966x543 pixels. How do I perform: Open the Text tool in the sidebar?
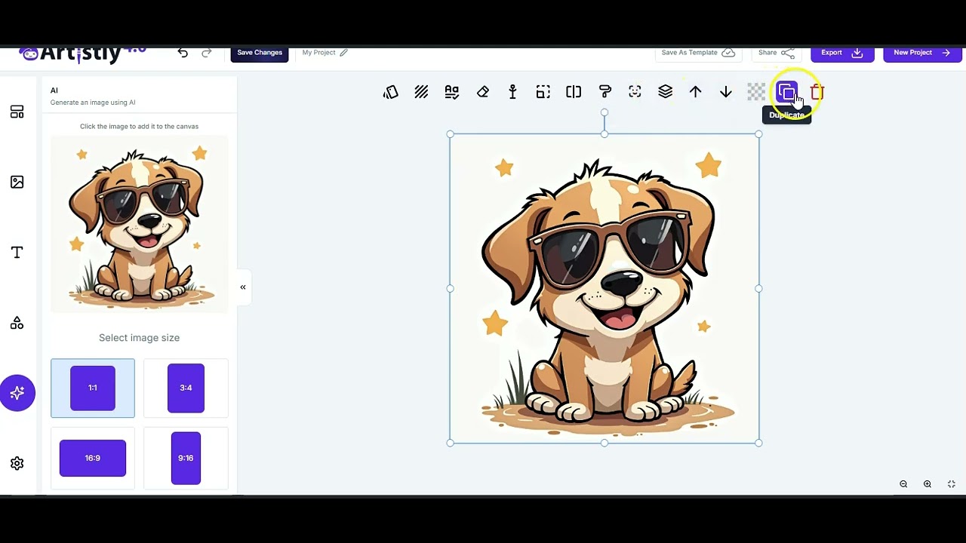(17, 252)
